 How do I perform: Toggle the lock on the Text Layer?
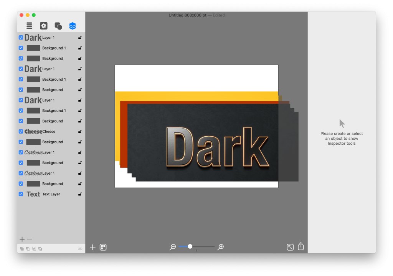[80, 194]
